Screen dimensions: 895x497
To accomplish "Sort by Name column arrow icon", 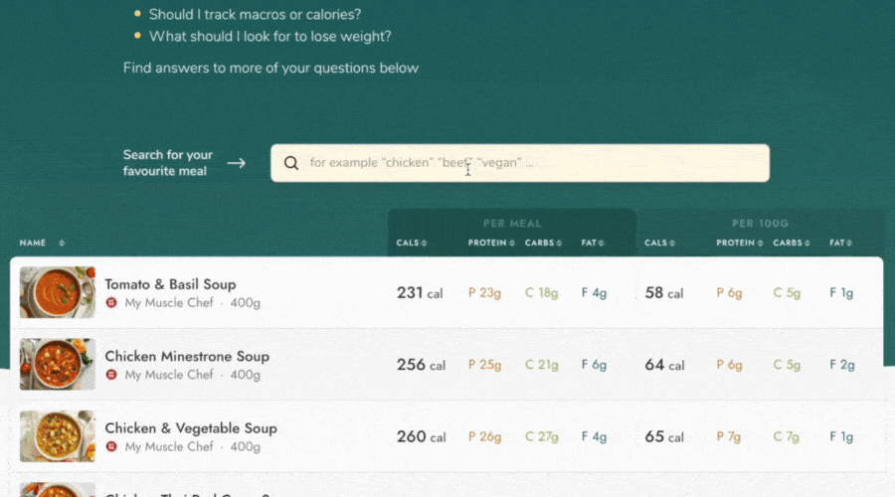I will pyautogui.click(x=62, y=244).
